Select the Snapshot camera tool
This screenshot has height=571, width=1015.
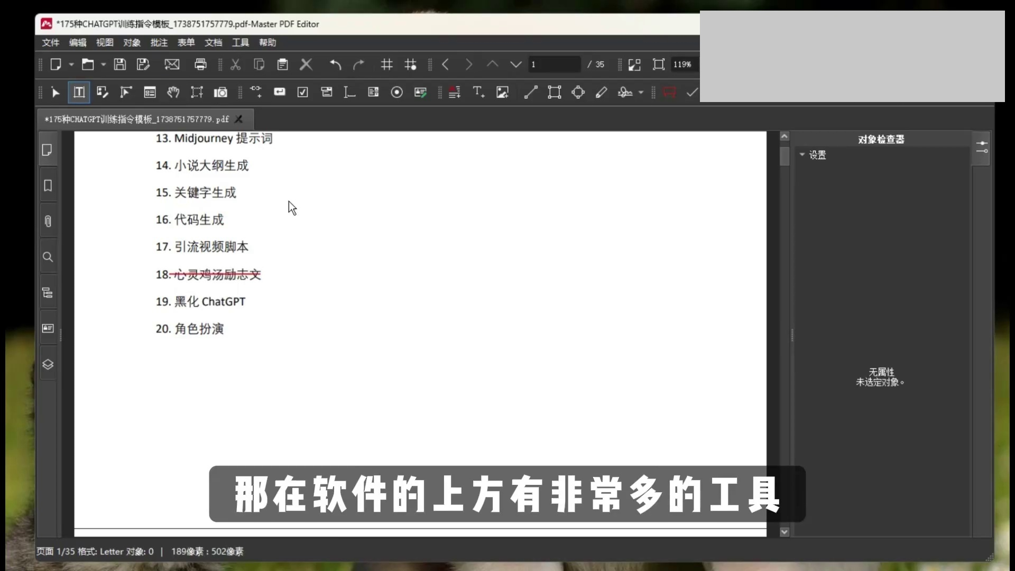coord(220,92)
